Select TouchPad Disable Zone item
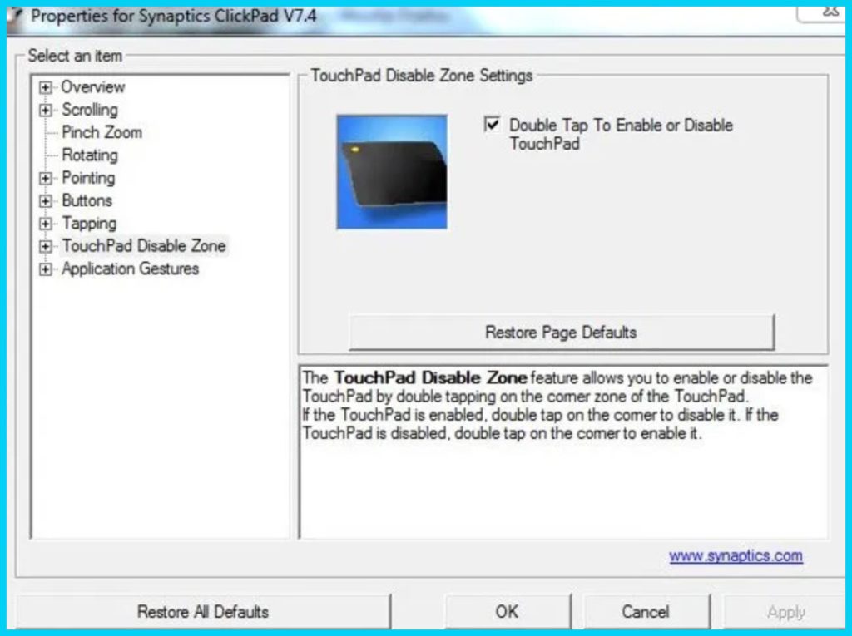The width and height of the screenshot is (852, 636). (143, 246)
